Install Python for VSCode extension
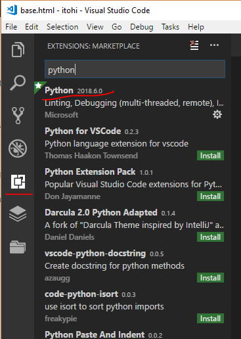 click(x=210, y=156)
